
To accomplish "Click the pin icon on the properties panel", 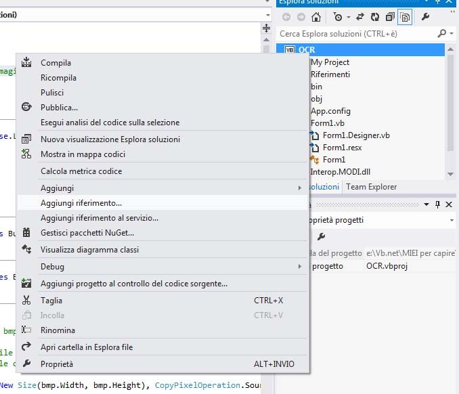I will [437, 204].
